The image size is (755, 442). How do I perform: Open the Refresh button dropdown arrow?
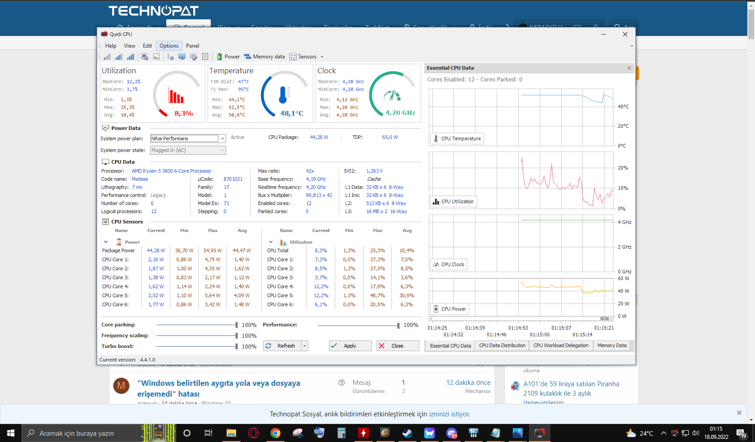coord(305,346)
